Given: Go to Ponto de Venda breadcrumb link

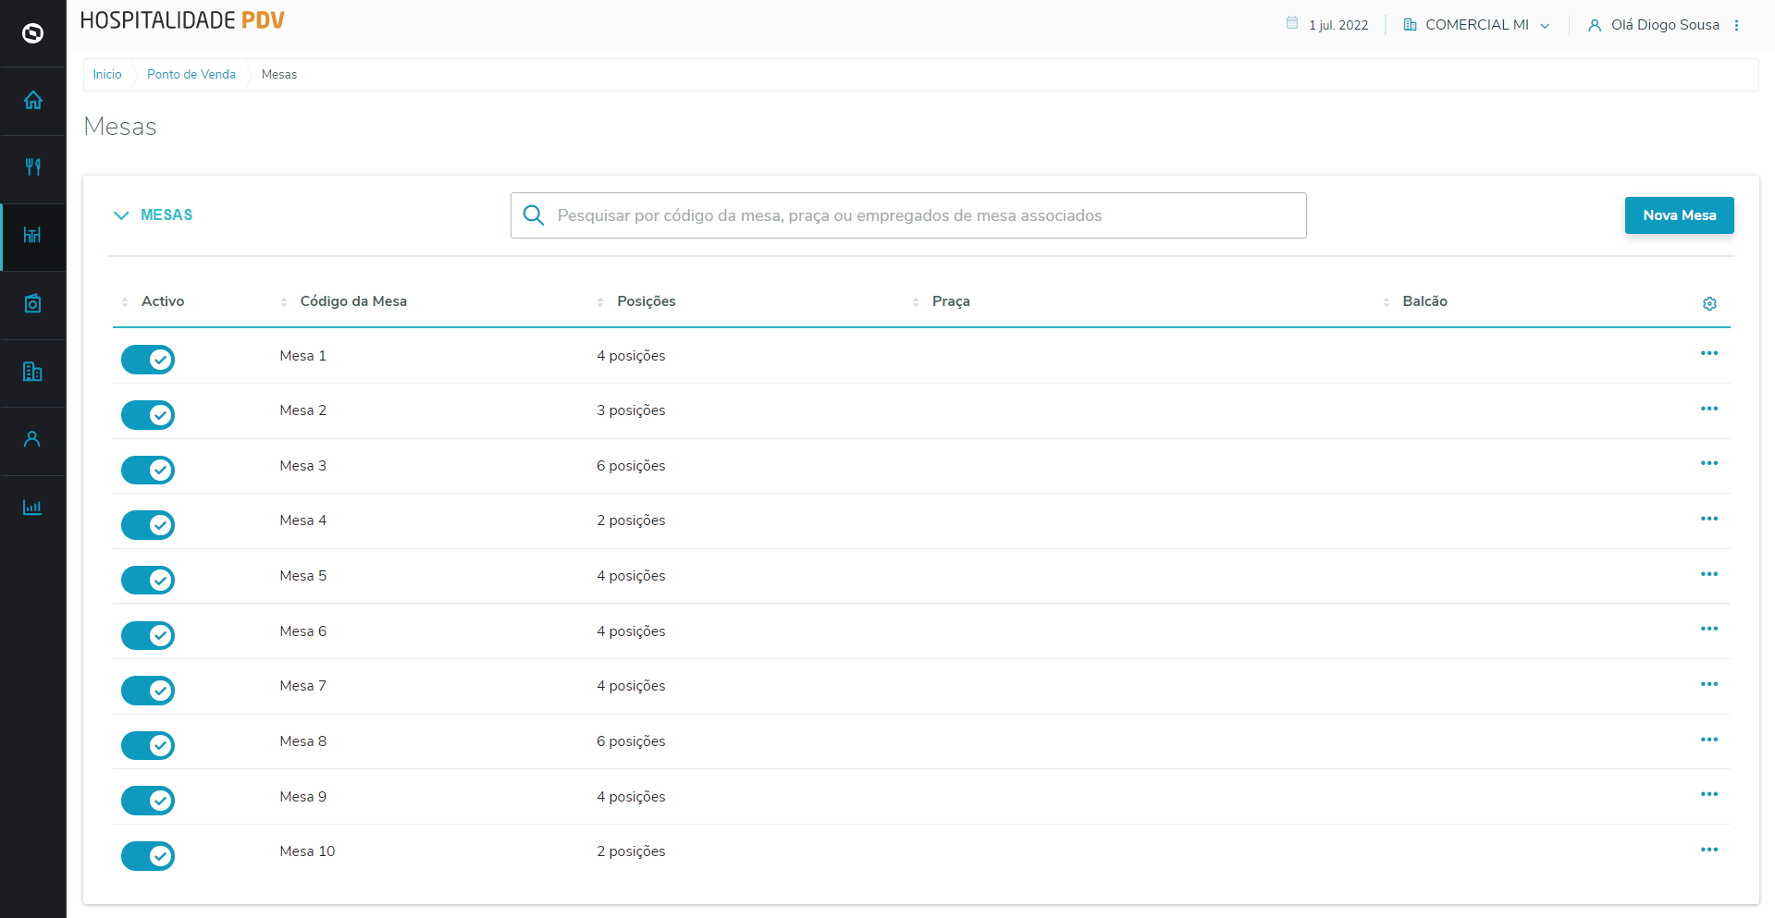Looking at the screenshot, I should pyautogui.click(x=191, y=75).
